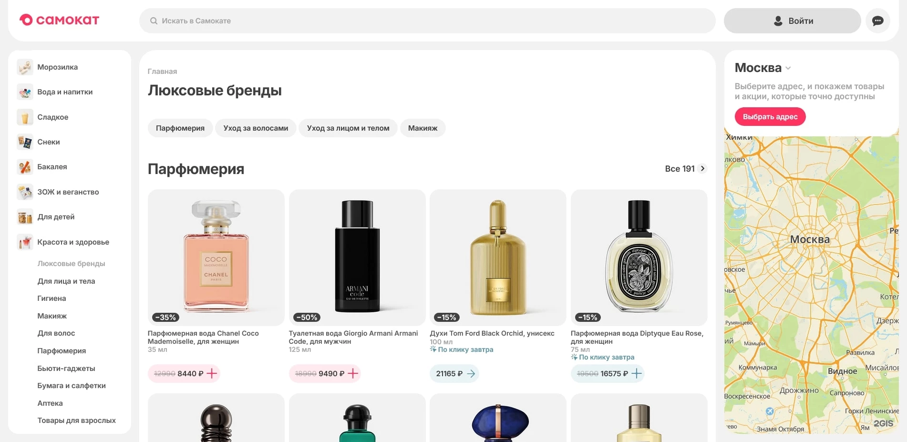Open the Chanel Coco Mademoiselle product image
This screenshot has height=442, width=907.
pyautogui.click(x=216, y=257)
